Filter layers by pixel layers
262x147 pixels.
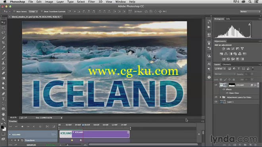click(229, 69)
